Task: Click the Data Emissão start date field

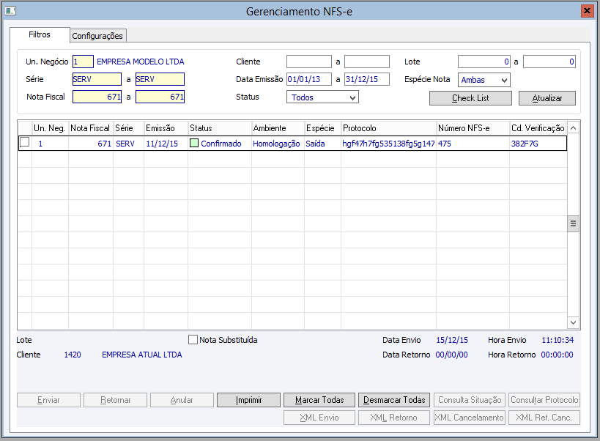Action: click(308, 79)
